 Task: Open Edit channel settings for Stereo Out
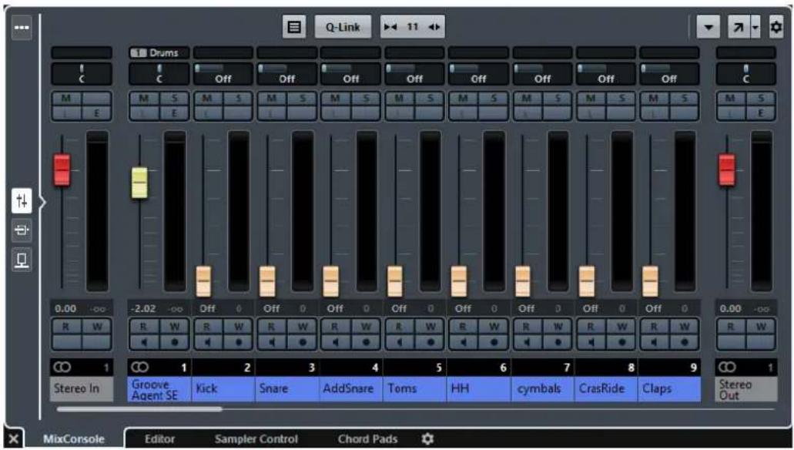[761, 113]
